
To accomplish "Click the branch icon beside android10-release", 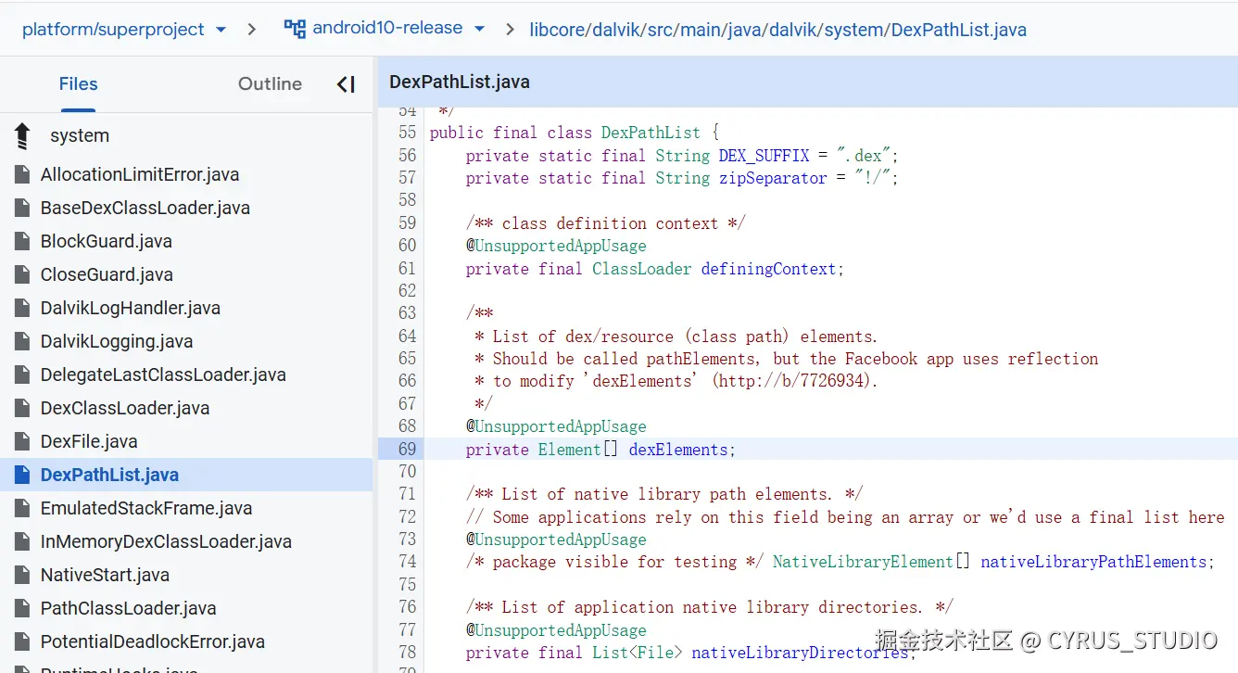I will coord(295,29).
